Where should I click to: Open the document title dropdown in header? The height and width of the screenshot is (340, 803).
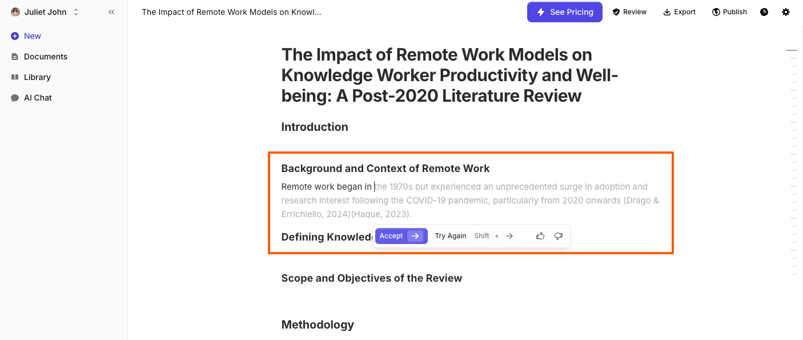[231, 11]
